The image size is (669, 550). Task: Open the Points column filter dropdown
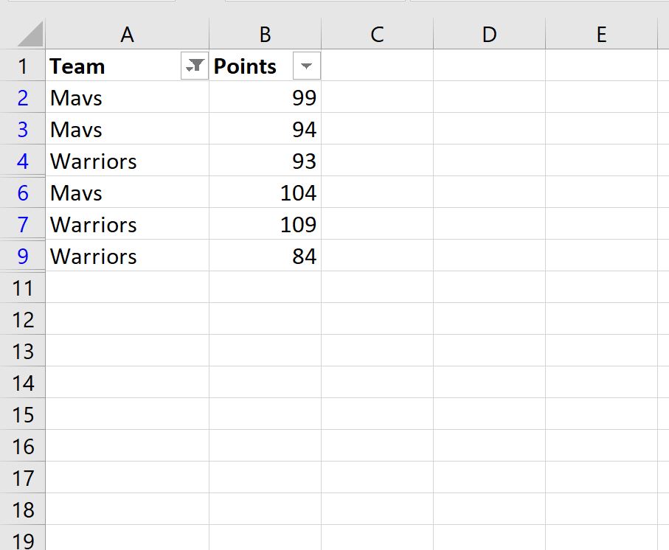[307, 66]
